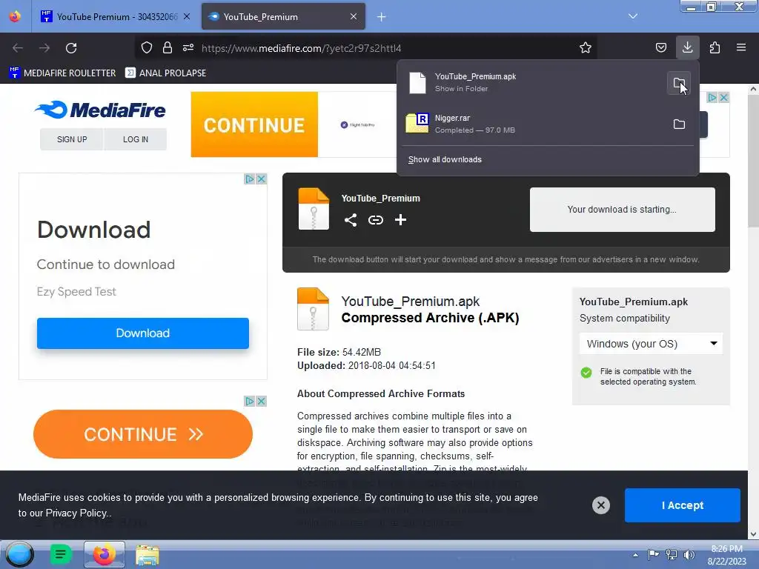Viewport: 759px width, 569px height.
Task: Open the Extensions puzzle icon
Action: [715, 48]
